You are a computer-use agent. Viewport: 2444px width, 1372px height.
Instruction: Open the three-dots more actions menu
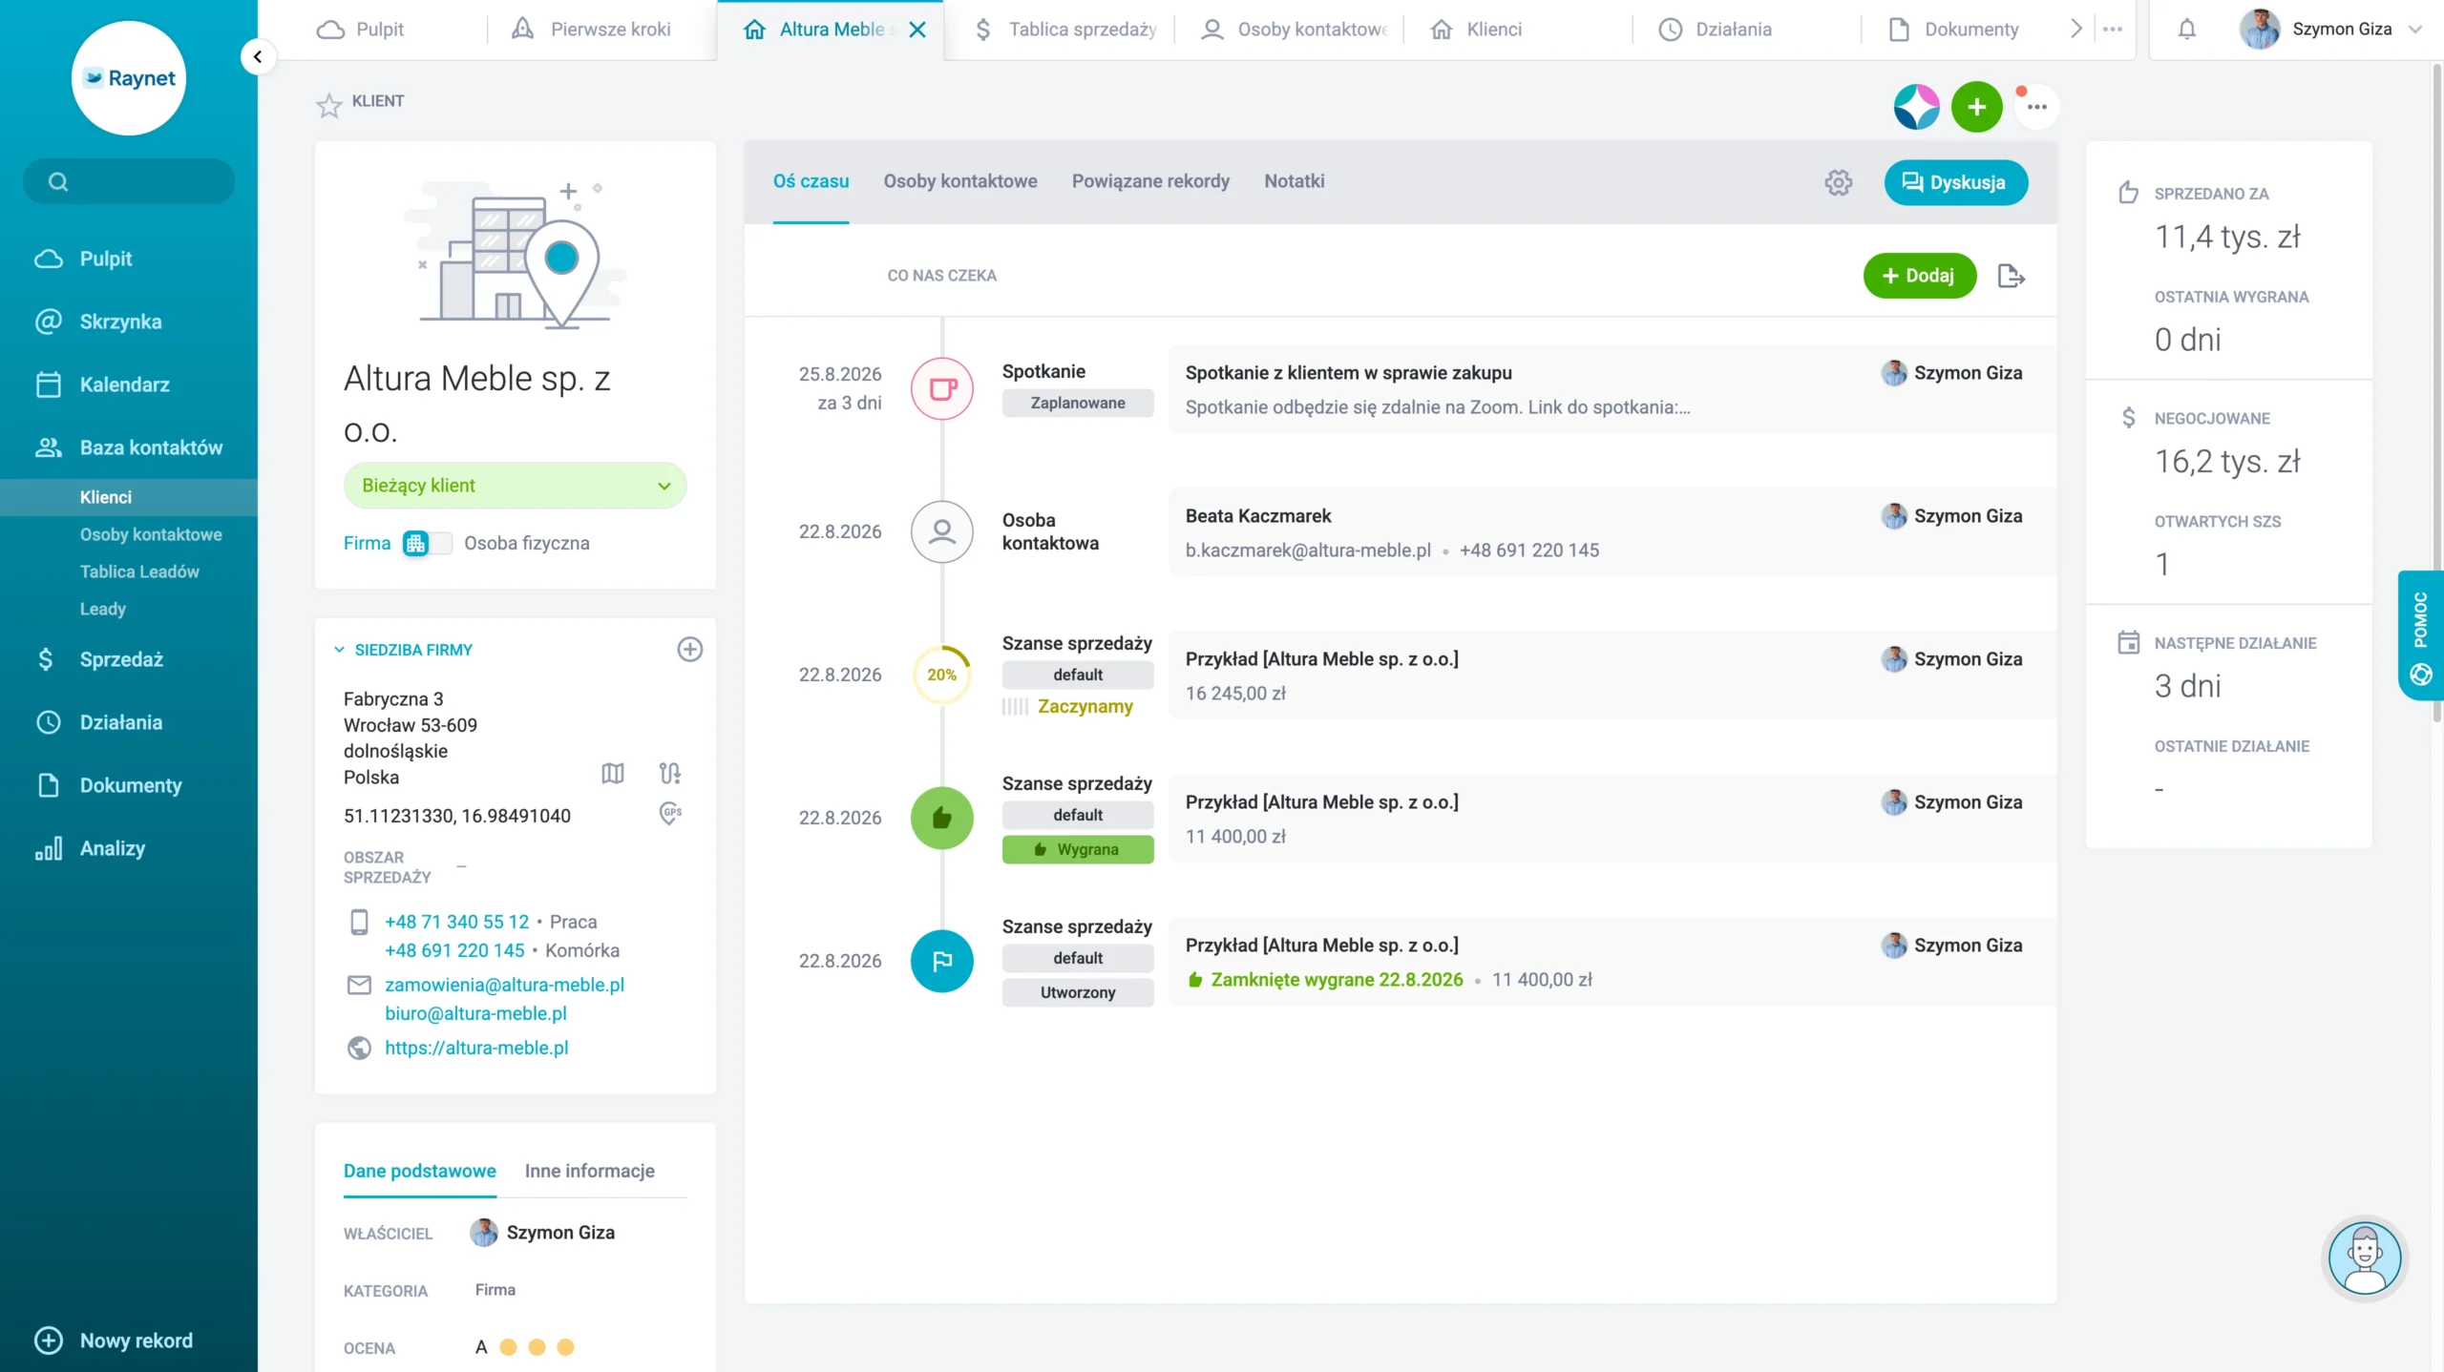click(2036, 107)
